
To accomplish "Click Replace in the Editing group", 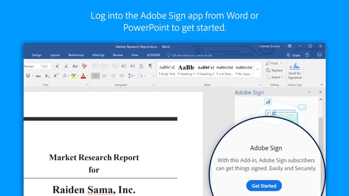I will [274, 70].
